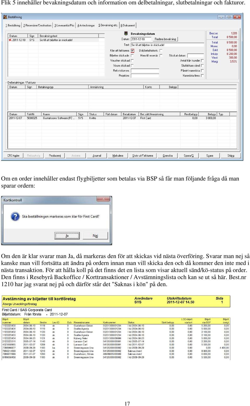
Task: Click the Restbelopp column header
Action: [189, 114]
